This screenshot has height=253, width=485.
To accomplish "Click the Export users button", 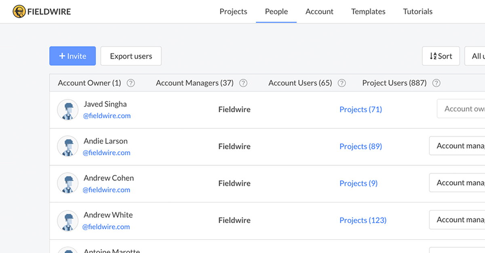I will coord(131,56).
